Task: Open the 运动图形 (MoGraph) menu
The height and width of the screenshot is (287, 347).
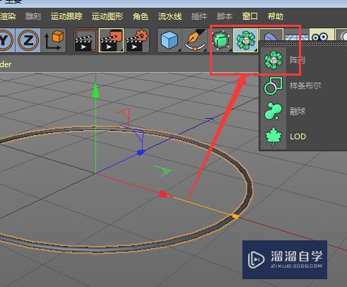Action: pyautogui.click(x=107, y=16)
